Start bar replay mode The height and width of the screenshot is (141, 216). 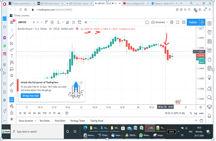tap(86, 22)
